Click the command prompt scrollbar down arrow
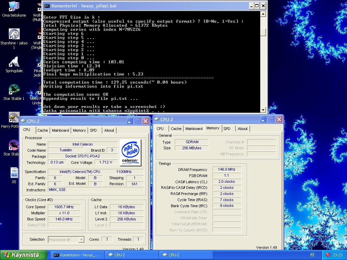Image resolution: width=347 pixels, height=260 pixels. 263,110
